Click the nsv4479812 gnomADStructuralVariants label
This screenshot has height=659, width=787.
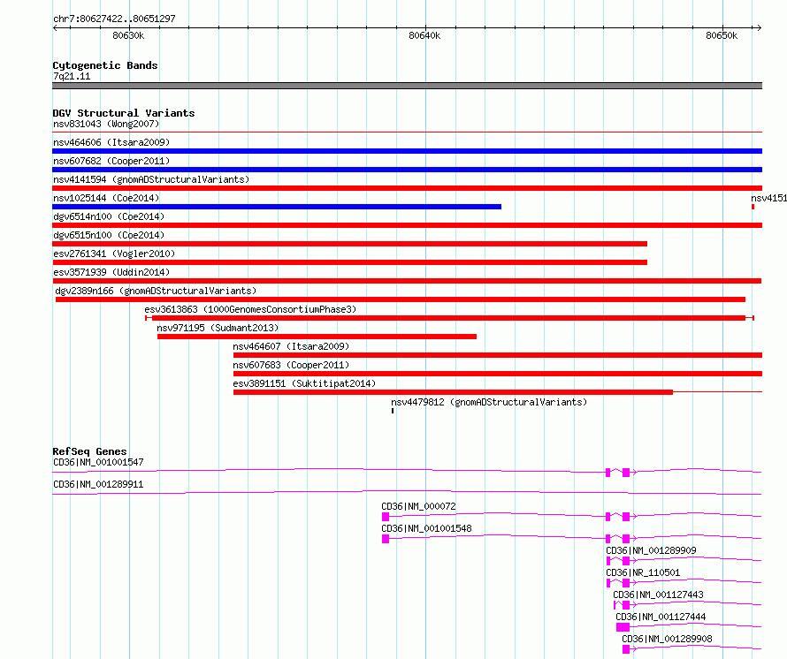click(489, 402)
